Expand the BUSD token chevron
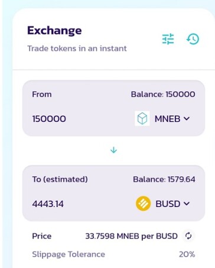215x268 pixels. pyautogui.click(x=187, y=204)
